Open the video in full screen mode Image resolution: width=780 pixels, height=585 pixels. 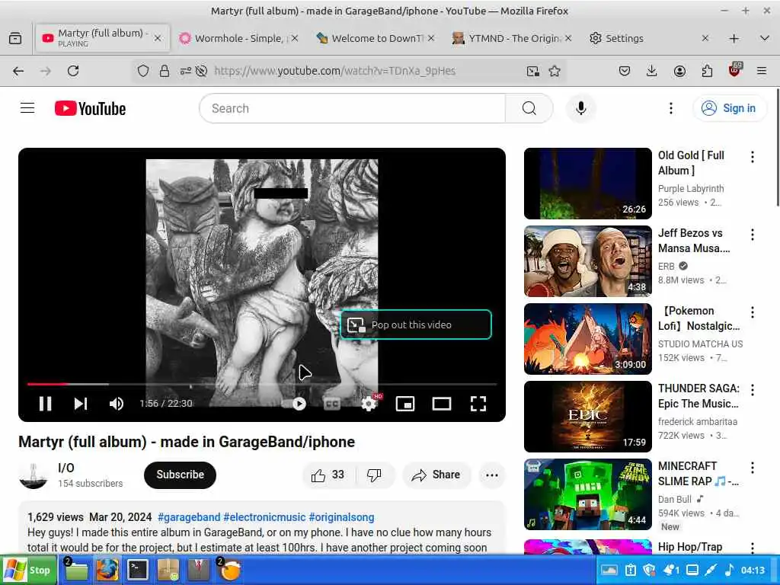[478, 404]
